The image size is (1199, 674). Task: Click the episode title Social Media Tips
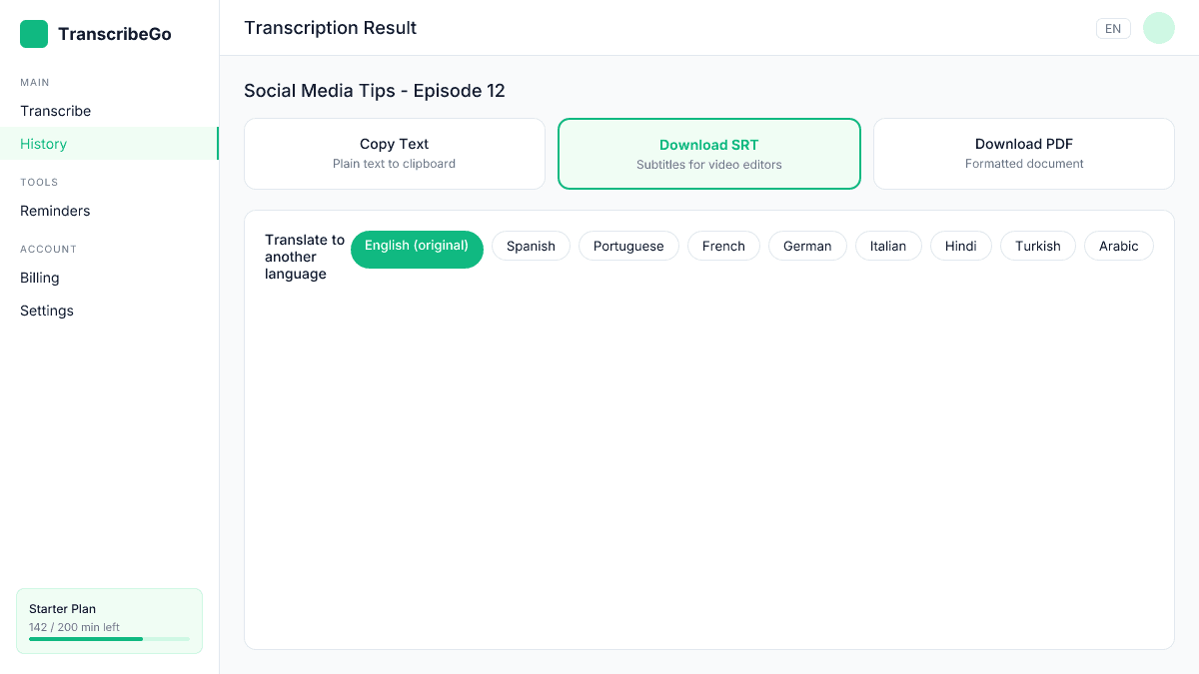point(375,91)
